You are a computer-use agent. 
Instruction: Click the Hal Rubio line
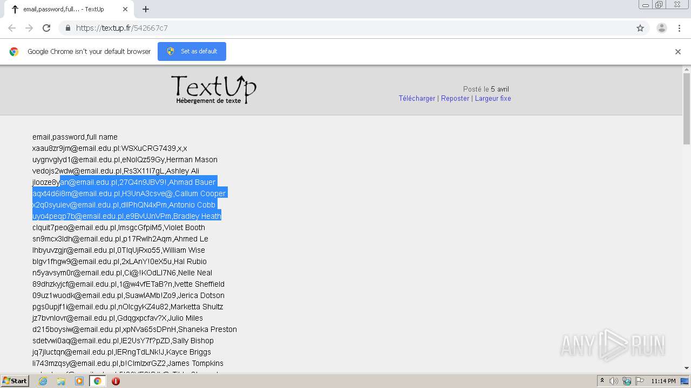(x=119, y=261)
